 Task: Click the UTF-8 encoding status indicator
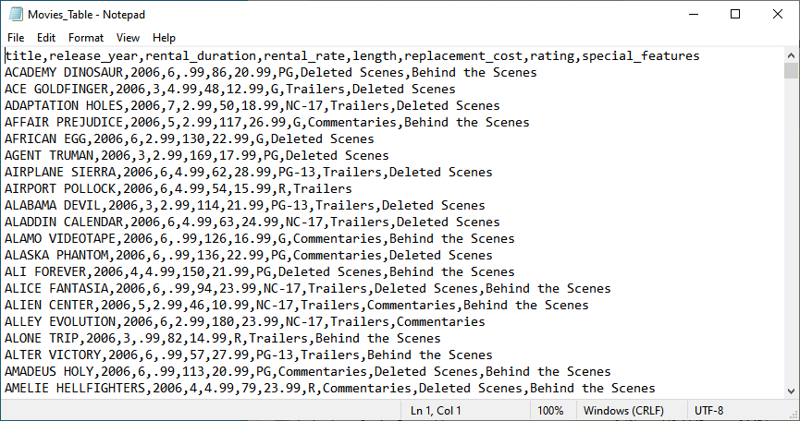(x=710, y=411)
